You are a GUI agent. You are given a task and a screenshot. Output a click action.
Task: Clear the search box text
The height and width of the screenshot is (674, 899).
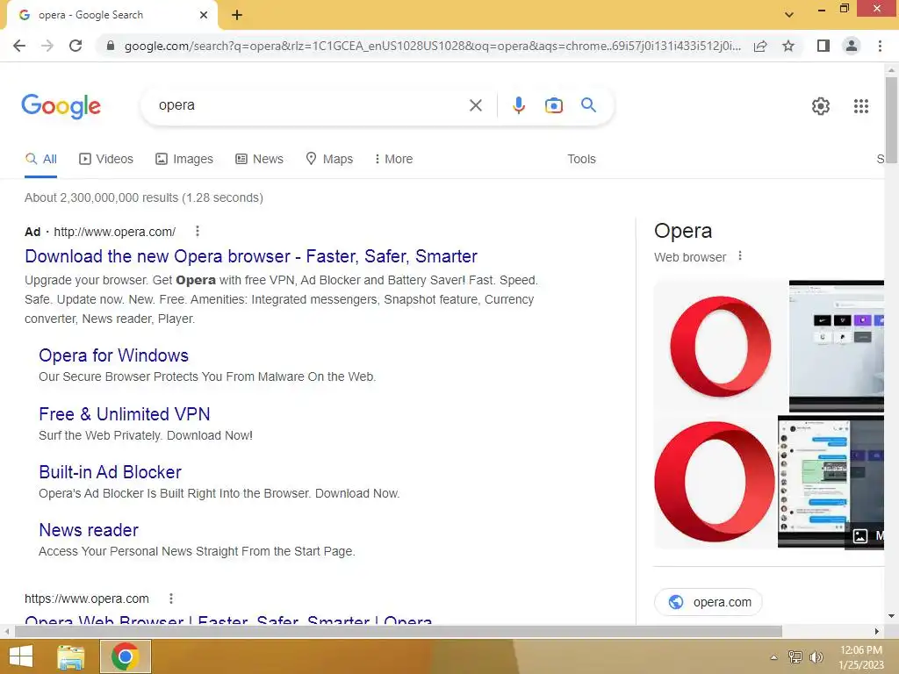pyautogui.click(x=475, y=105)
